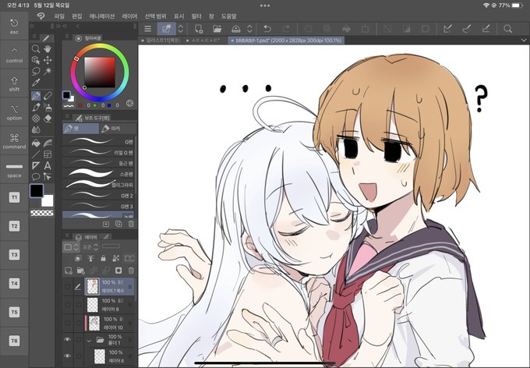Select the Eyedropper tool
Screen dimensions: 530x368
pos(36,83)
